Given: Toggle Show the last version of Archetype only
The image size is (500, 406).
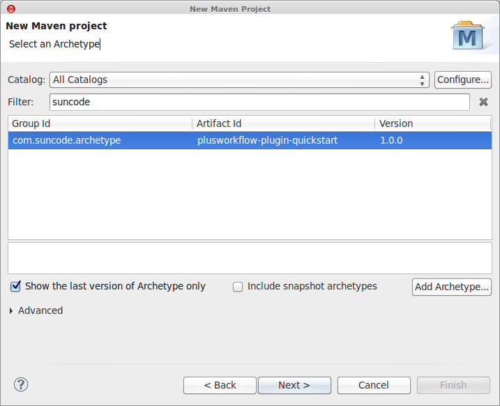Looking at the screenshot, I should 15,286.
